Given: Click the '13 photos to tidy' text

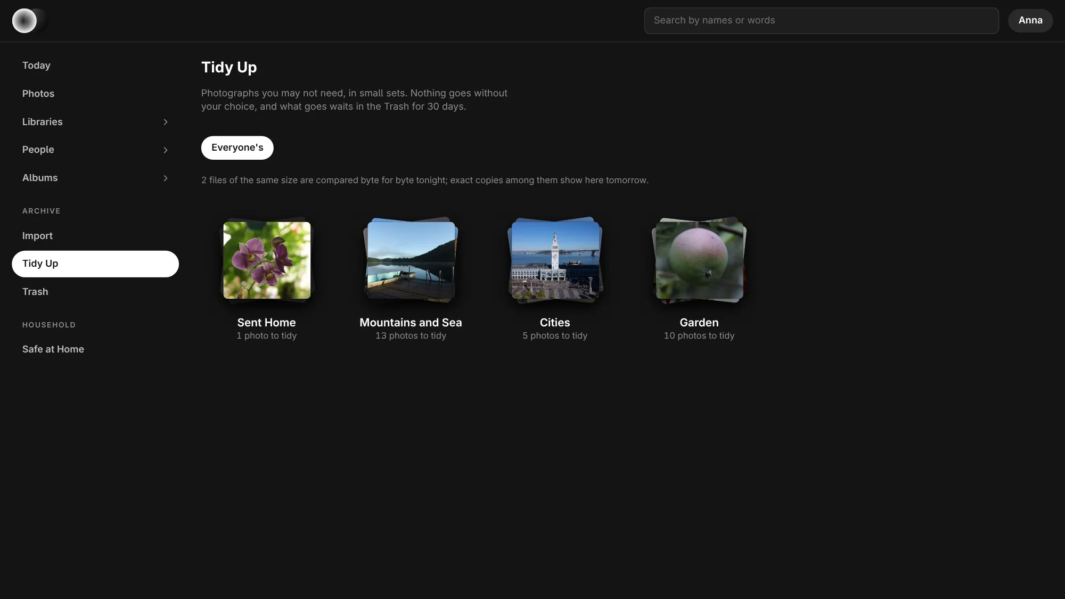Looking at the screenshot, I should pos(411,336).
